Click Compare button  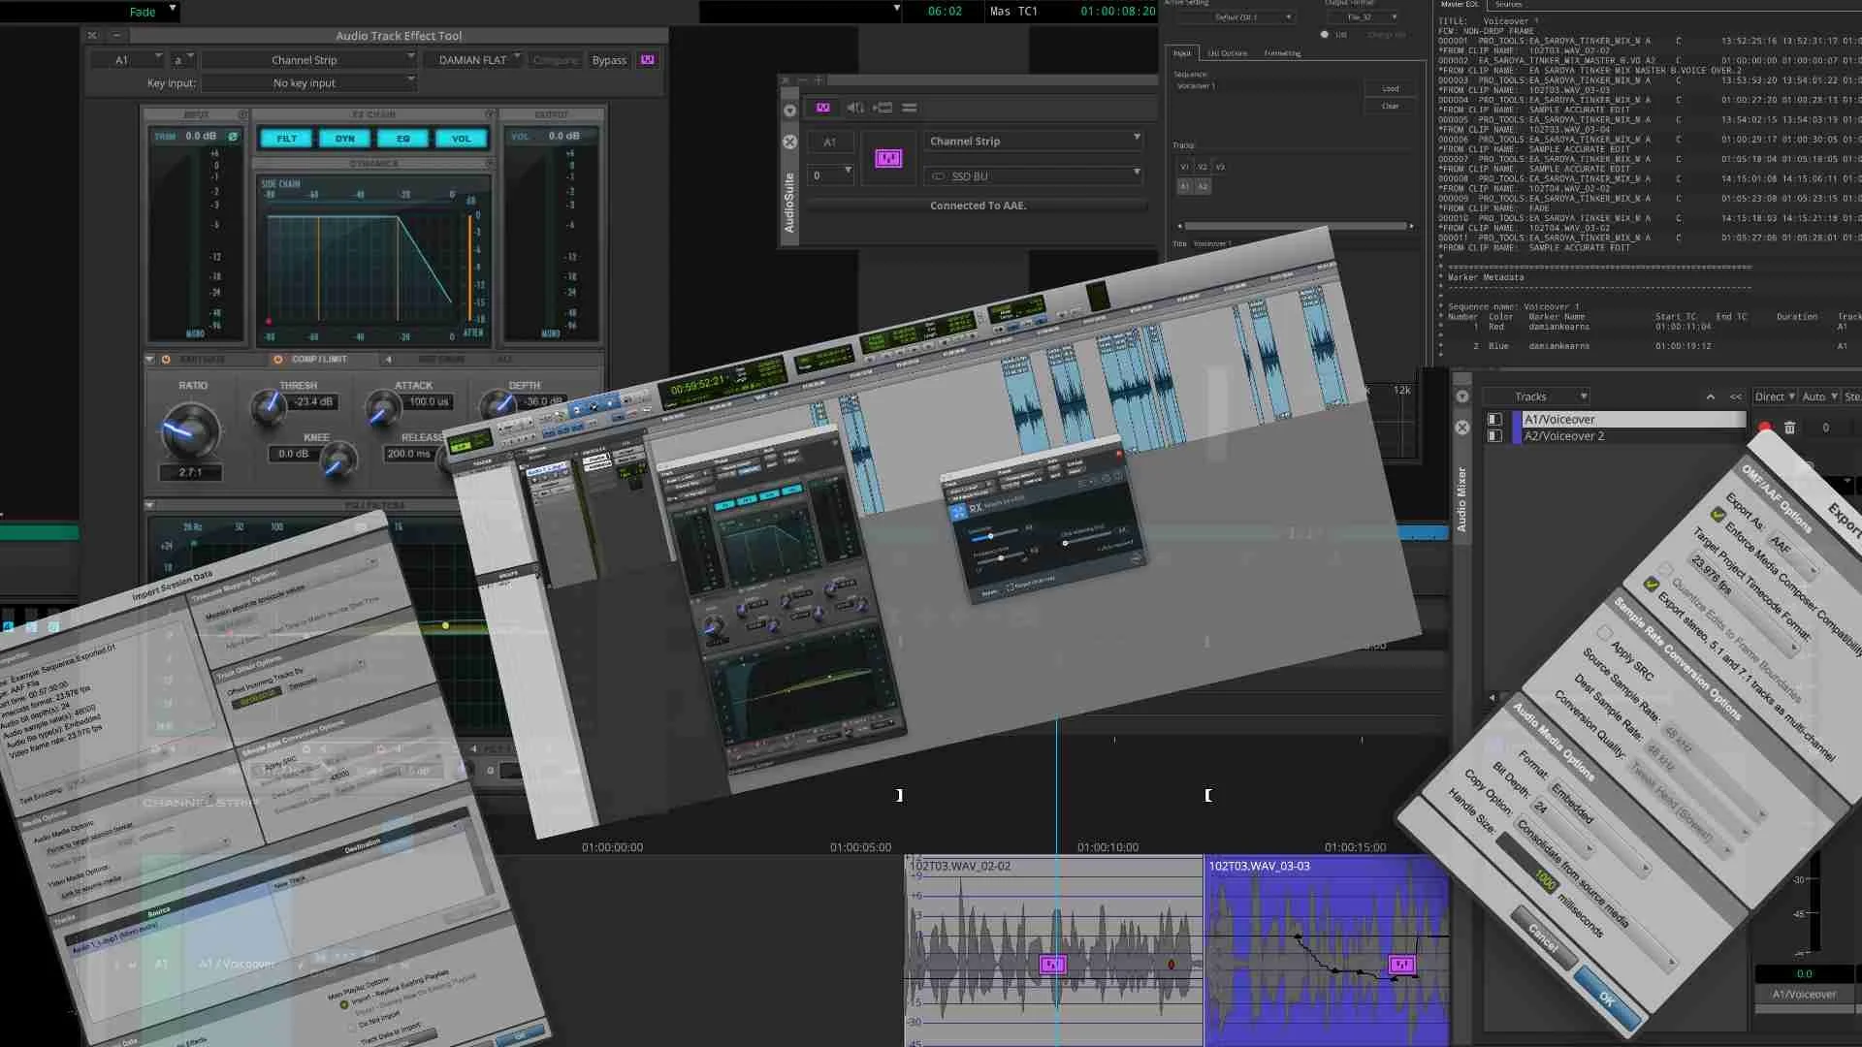(x=556, y=60)
